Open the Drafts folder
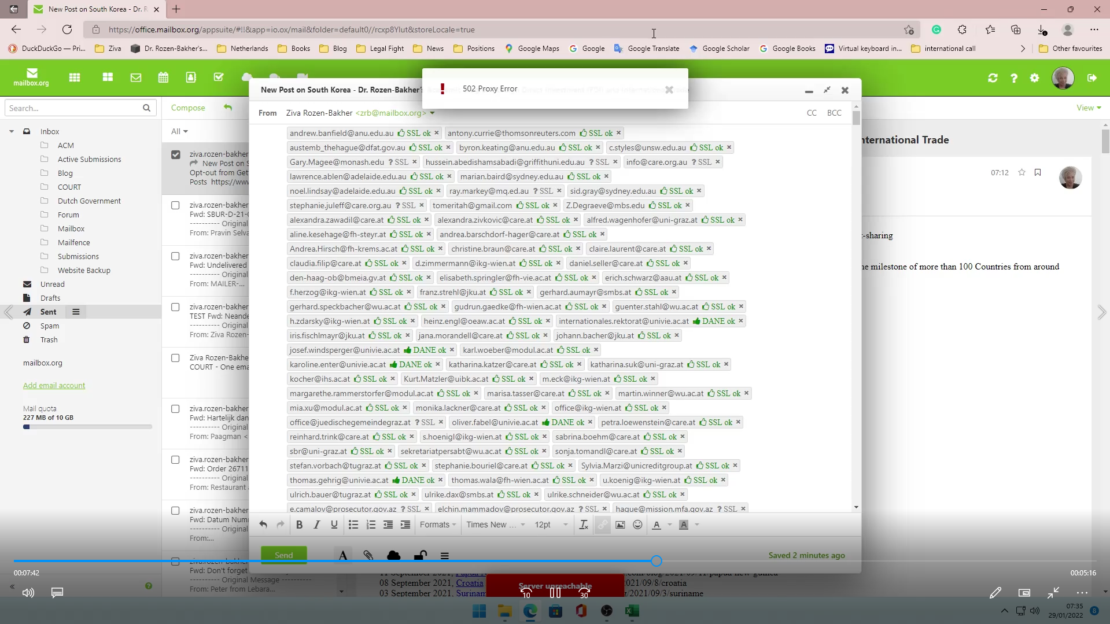 click(50, 298)
